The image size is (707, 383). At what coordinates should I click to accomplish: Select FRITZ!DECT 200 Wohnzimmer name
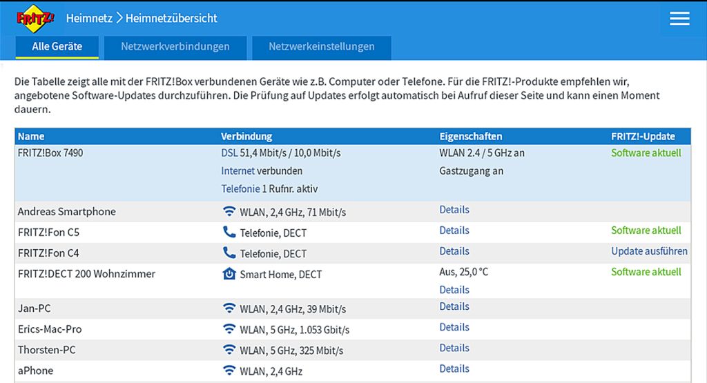coord(86,273)
